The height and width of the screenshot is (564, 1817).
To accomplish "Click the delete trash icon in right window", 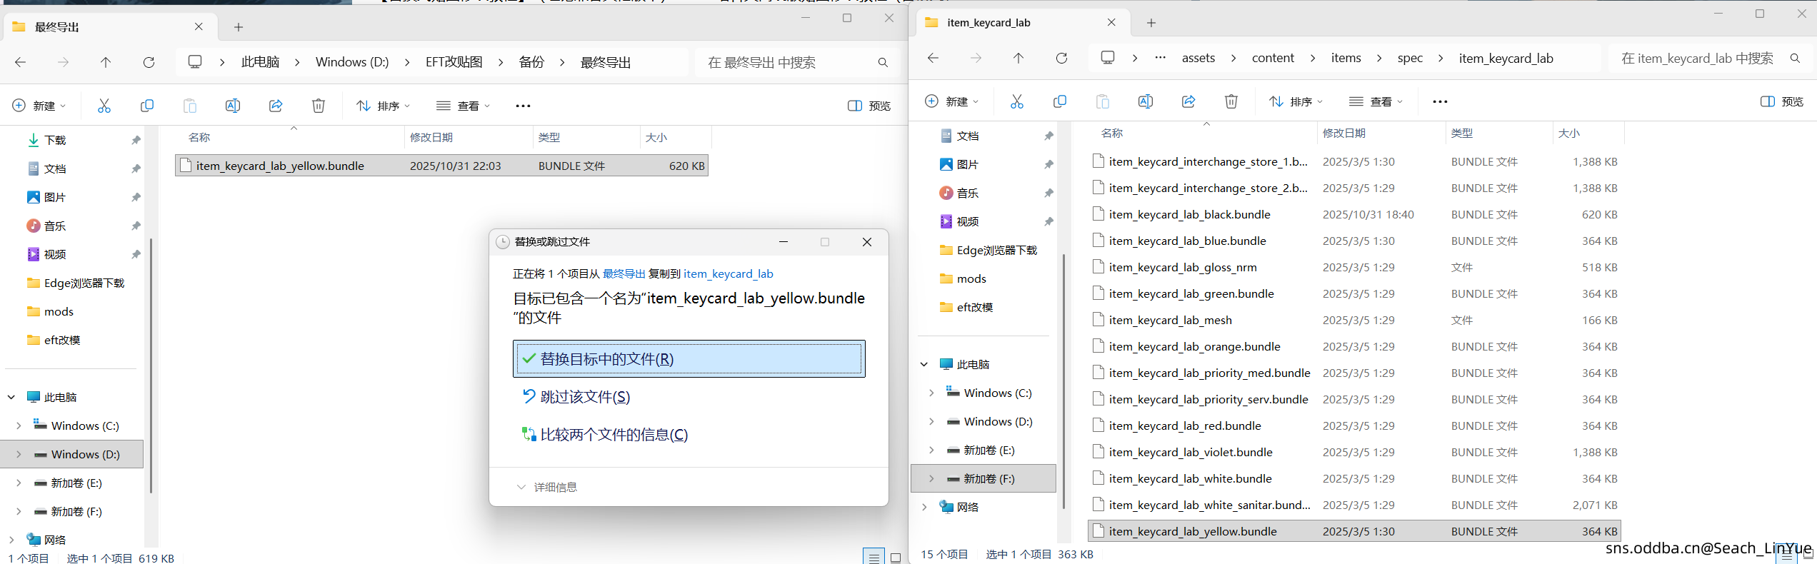I will point(1231,101).
